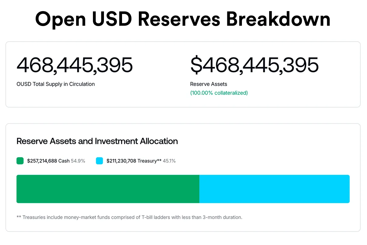
Task: Click the cyan Treasury legend swatch
Action: click(99, 161)
